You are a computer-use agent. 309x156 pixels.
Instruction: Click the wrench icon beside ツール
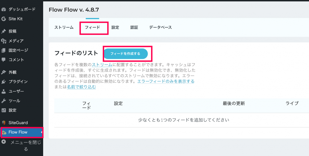click(x=4, y=101)
